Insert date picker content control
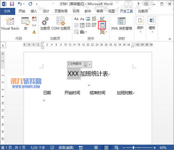This screenshot has height=150, width=174. (94, 25)
